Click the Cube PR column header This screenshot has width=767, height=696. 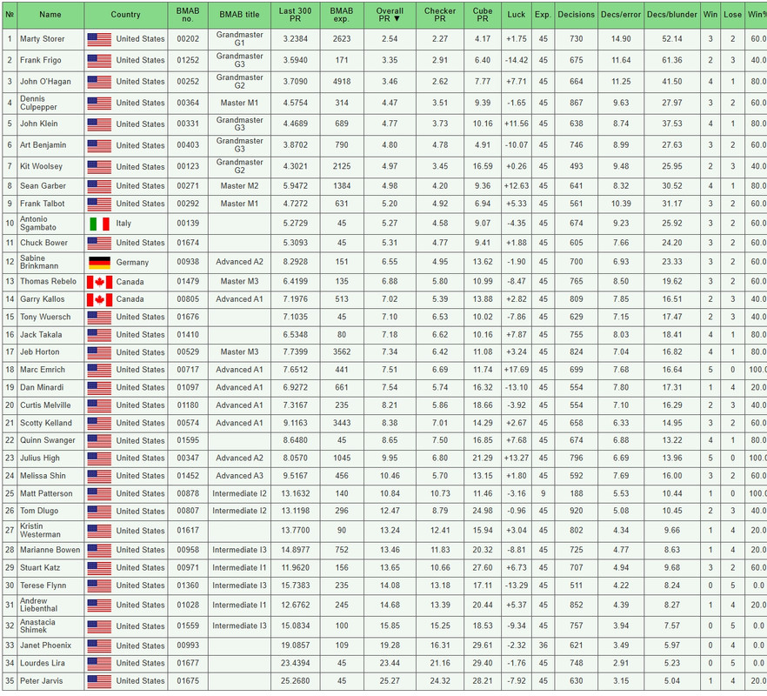(x=483, y=15)
